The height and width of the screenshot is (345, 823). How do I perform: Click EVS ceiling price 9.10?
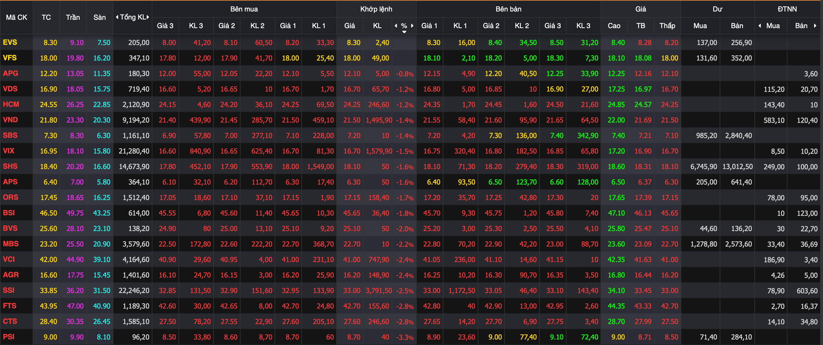tap(77, 42)
